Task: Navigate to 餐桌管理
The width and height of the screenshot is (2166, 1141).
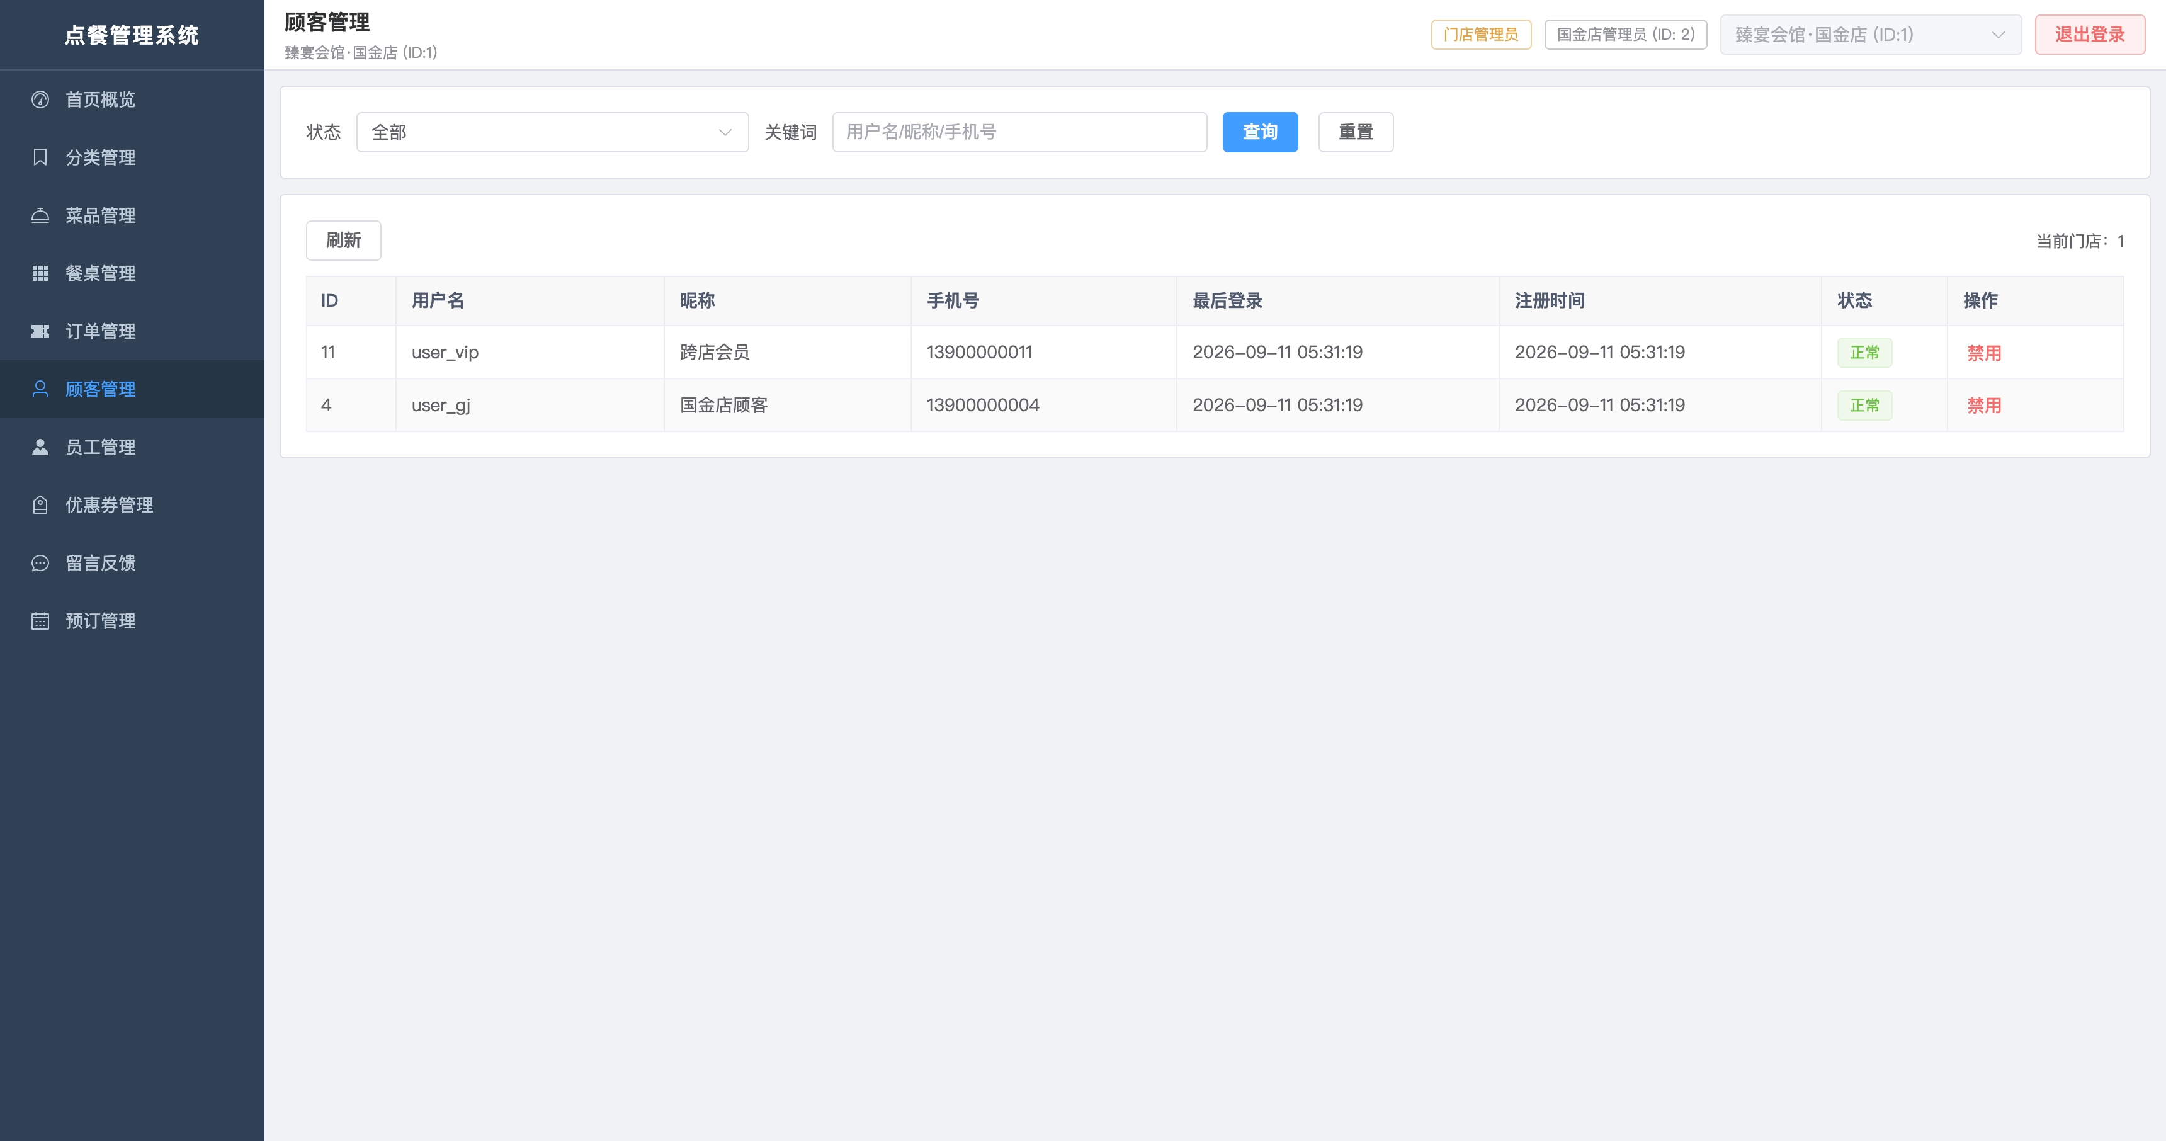Action: 132,273
